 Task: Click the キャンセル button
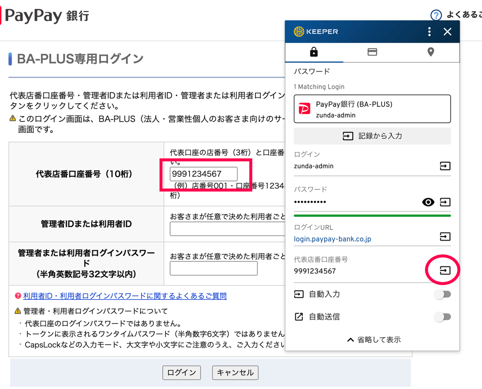[x=235, y=372]
